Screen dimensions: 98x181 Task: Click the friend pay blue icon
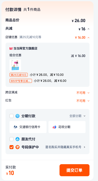click(17, 139)
